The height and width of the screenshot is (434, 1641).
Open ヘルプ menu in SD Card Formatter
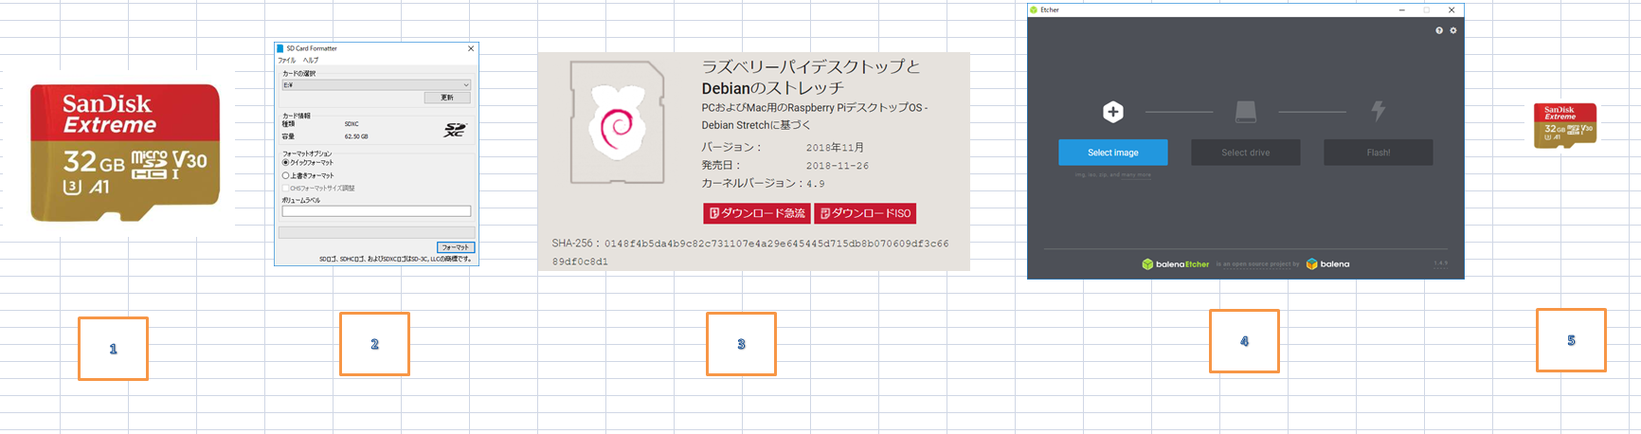[x=311, y=60]
